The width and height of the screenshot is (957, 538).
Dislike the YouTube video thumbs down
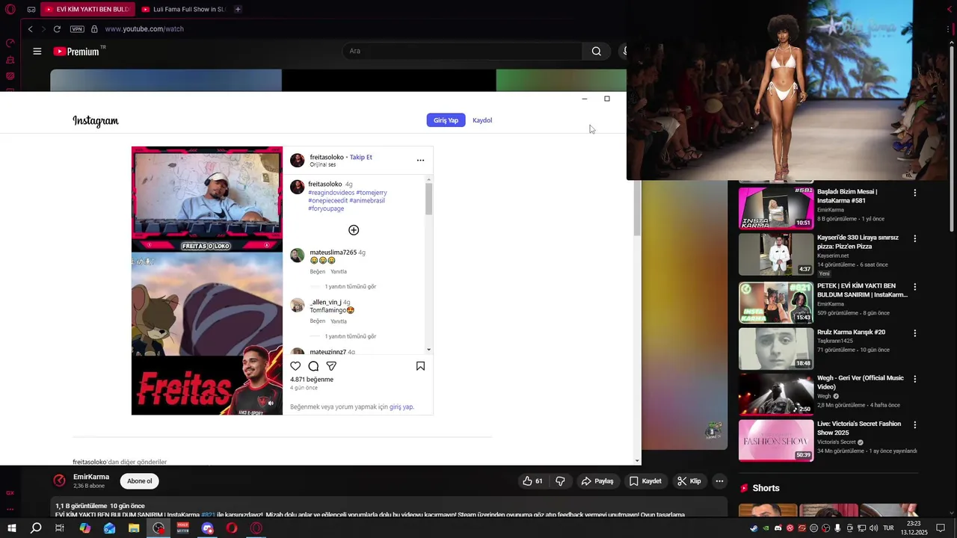[x=560, y=481]
